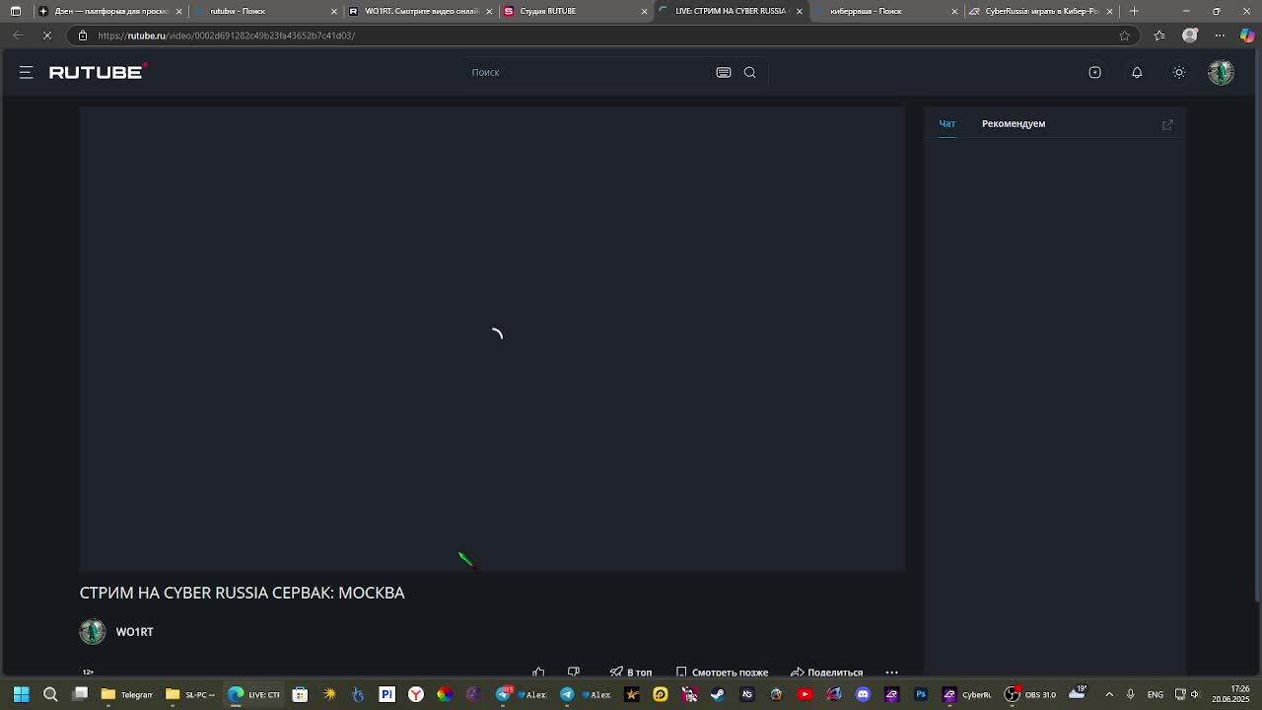Viewport: 1262px width, 710px height.
Task: Click the Поделиться share button
Action: click(x=827, y=673)
